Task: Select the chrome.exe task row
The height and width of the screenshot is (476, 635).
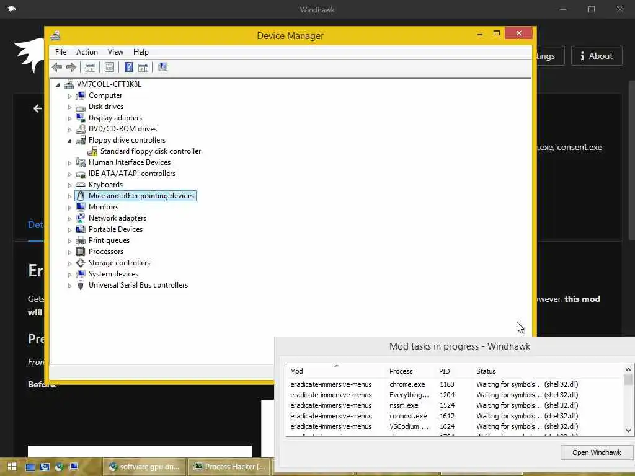Action: (x=455, y=384)
